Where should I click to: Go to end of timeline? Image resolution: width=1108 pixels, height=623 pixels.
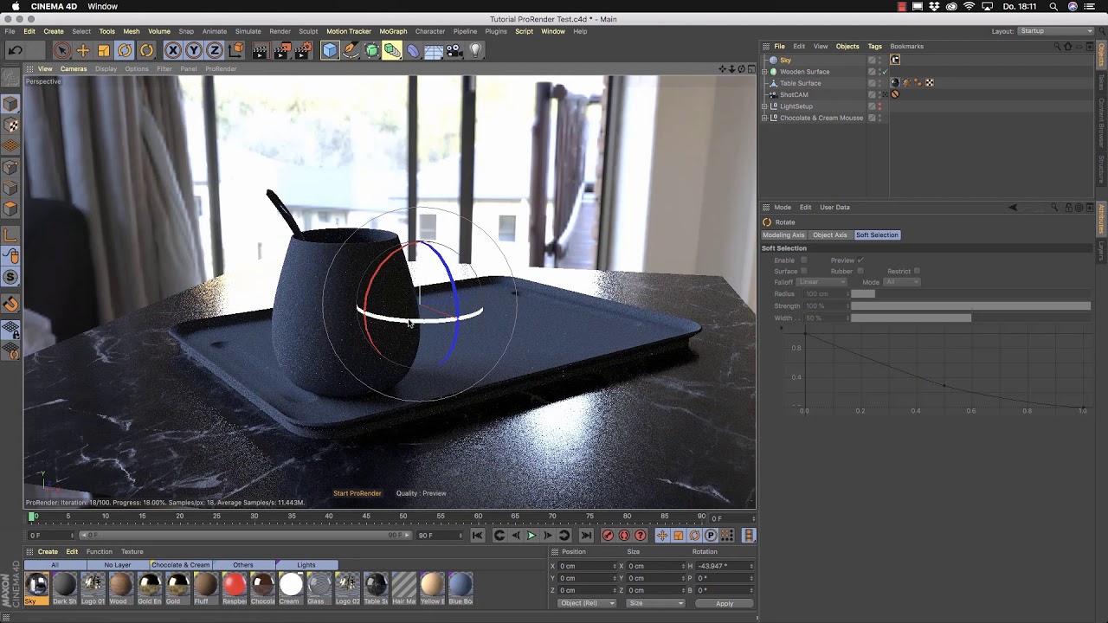(586, 536)
